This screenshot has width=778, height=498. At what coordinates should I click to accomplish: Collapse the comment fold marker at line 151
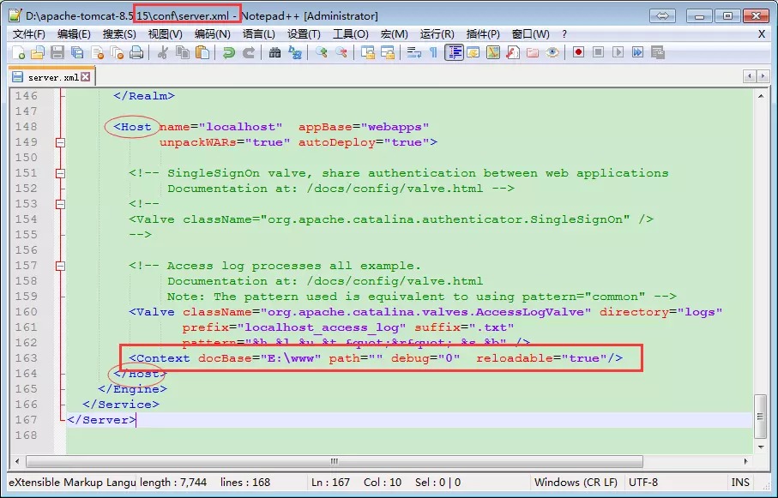(x=60, y=173)
